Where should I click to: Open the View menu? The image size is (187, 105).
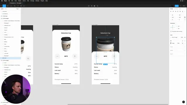tap(15, 1)
